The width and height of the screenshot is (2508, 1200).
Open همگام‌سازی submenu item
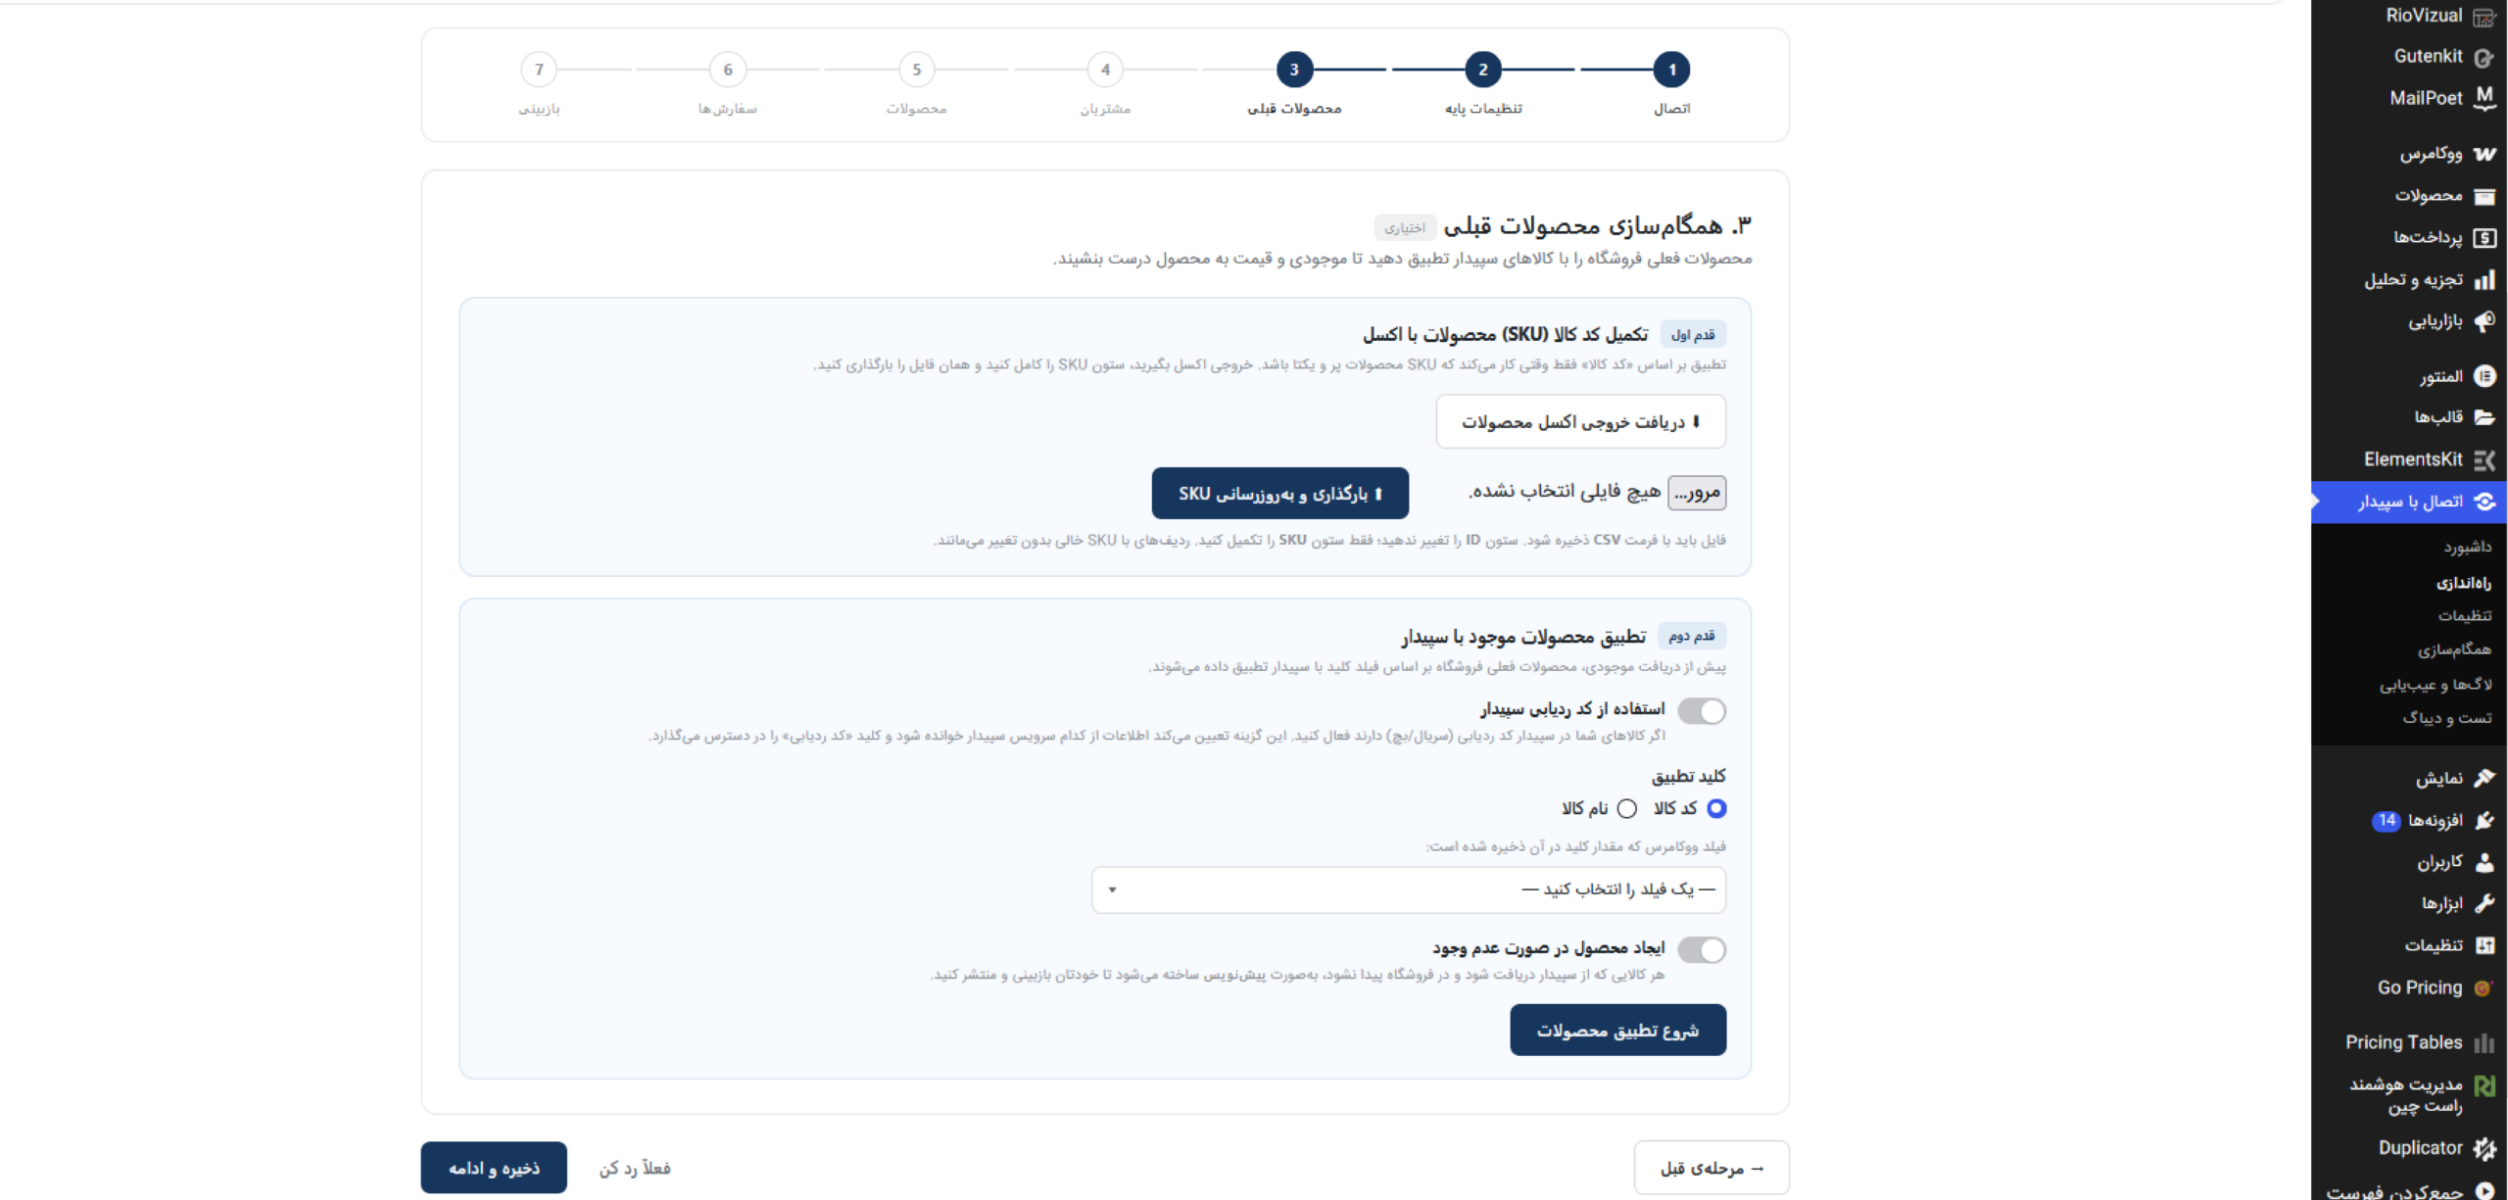click(2454, 650)
